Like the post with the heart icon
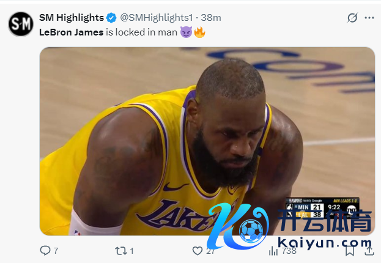This screenshot has height=263, width=381. pos(198,250)
